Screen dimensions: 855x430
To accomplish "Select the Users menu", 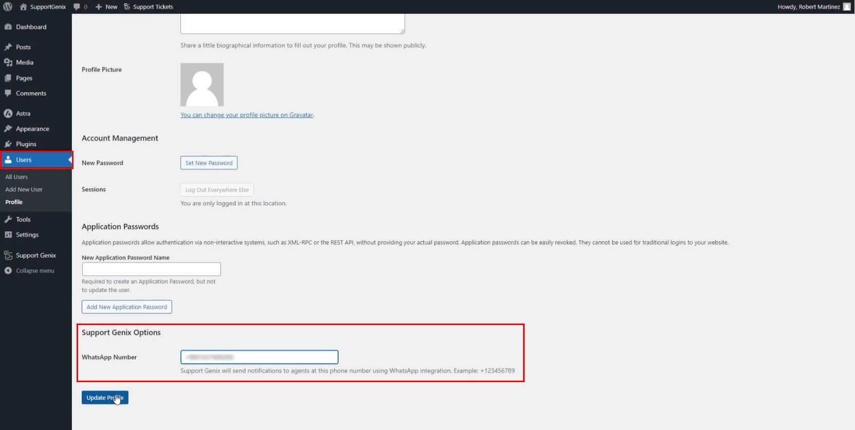I will pos(36,159).
